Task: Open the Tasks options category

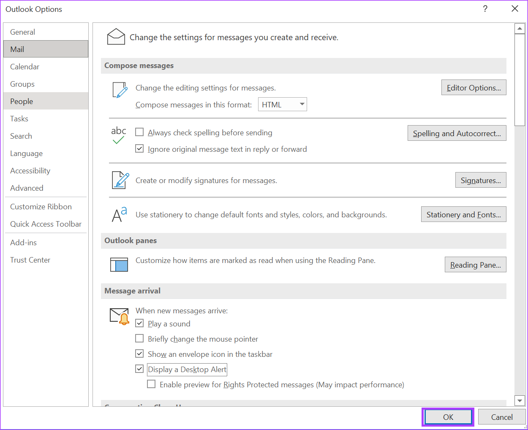Action: (x=46, y=118)
